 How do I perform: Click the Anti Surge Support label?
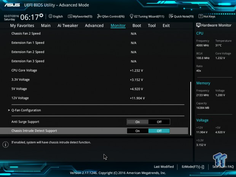(x=25, y=122)
